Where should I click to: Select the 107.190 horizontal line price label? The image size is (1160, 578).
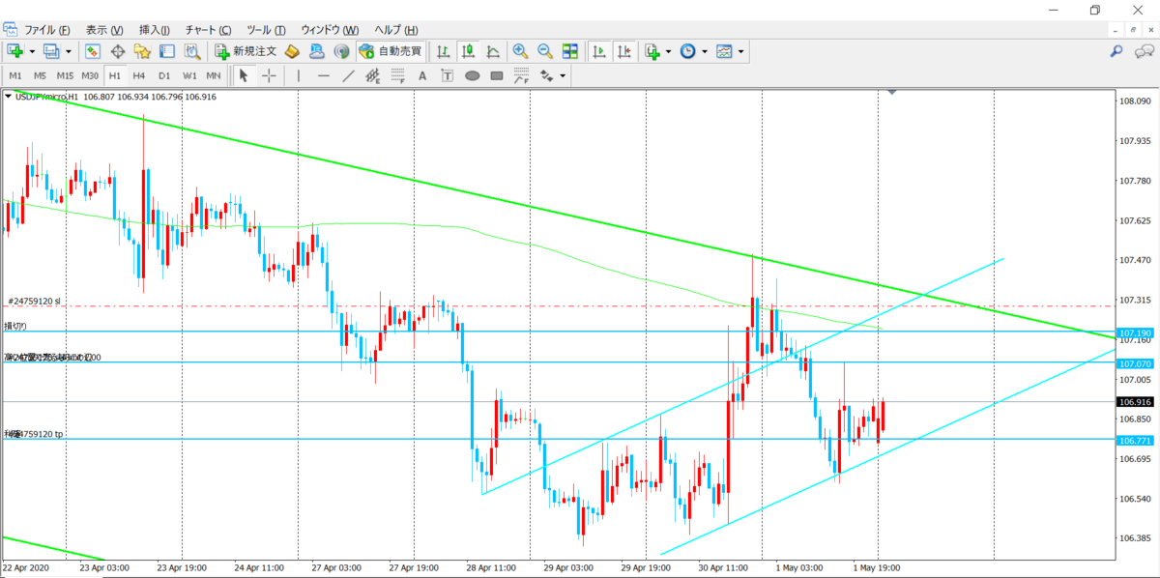pos(1133,332)
